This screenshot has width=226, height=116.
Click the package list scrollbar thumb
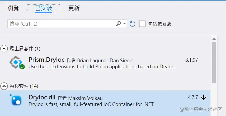tap(214, 62)
